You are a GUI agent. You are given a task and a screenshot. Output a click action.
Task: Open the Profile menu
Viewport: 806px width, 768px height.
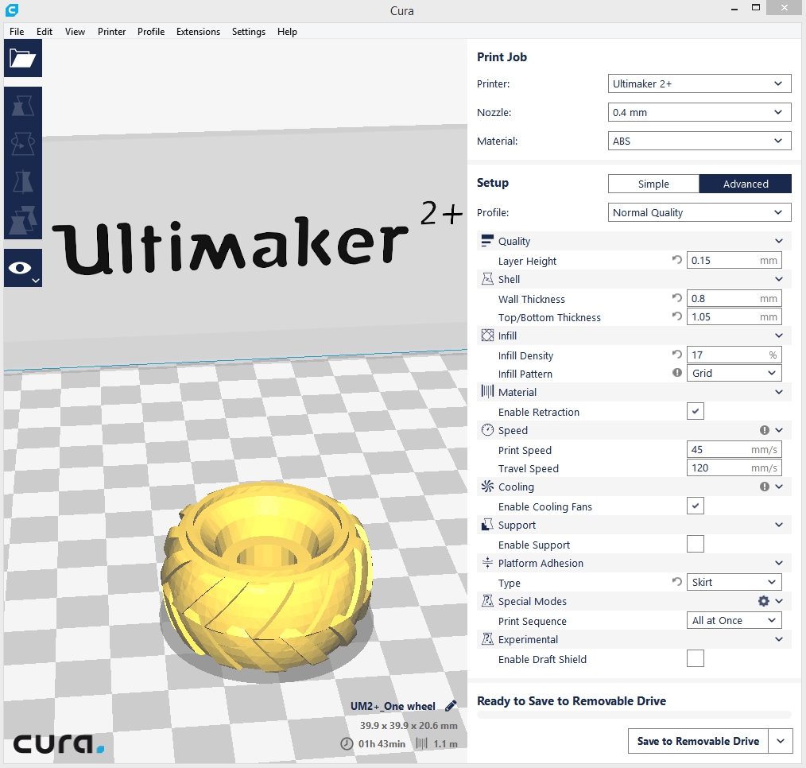(150, 31)
